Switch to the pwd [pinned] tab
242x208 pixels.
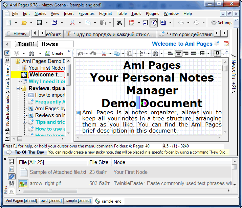point(51,201)
